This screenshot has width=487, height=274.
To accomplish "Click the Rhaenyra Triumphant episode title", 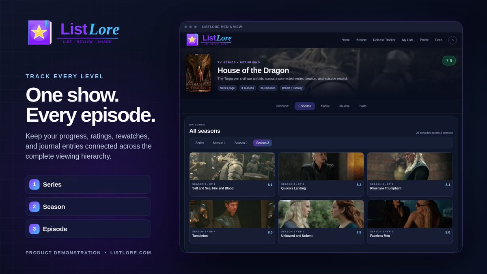I will [x=386, y=188].
